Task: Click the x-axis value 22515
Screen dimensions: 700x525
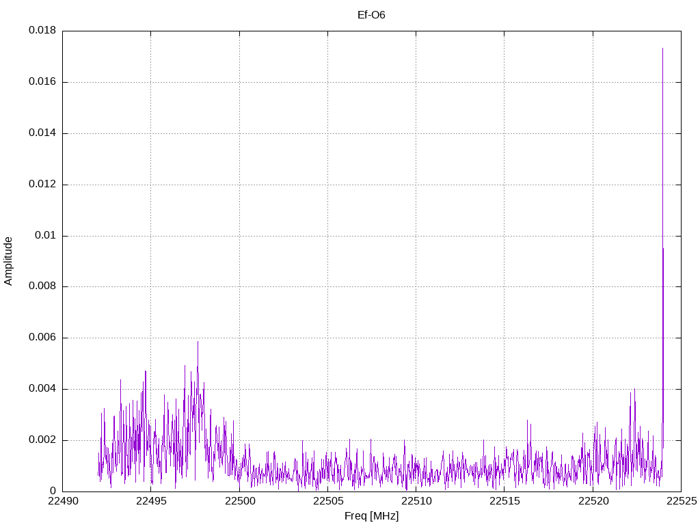Action: point(504,501)
